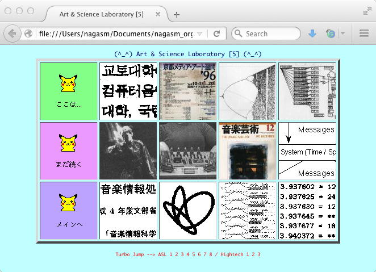
Task: Click the globe sync toolbar icon
Action: 331,34
